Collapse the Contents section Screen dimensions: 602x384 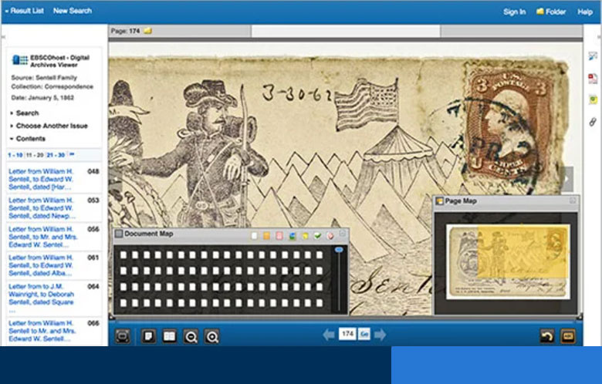tap(30, 139)
